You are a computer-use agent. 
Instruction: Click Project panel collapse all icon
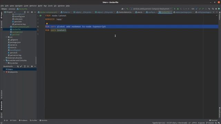28,12
